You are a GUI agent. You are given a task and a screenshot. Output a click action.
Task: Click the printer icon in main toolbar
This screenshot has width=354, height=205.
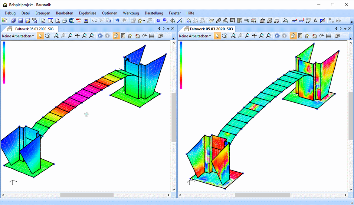(x=64, y=21)
